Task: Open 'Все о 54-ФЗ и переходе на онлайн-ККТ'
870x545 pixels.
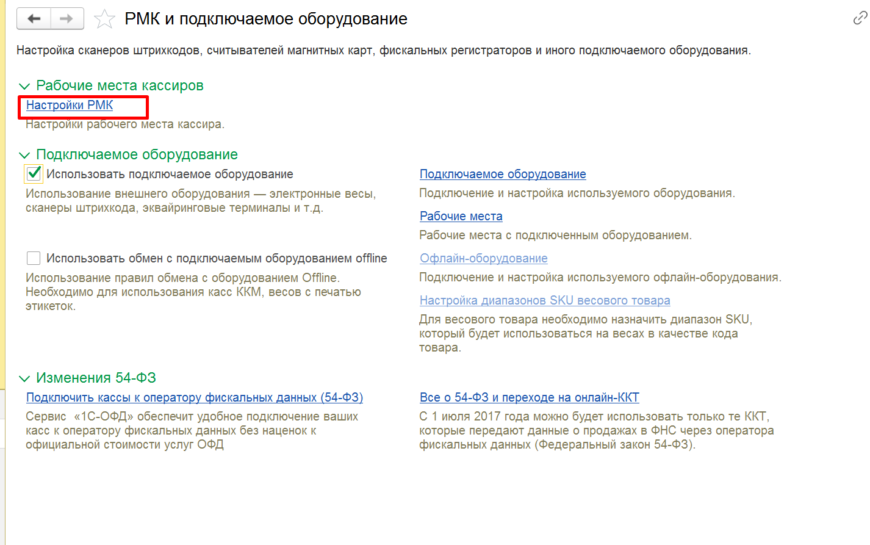Action: tap(530, 397)
